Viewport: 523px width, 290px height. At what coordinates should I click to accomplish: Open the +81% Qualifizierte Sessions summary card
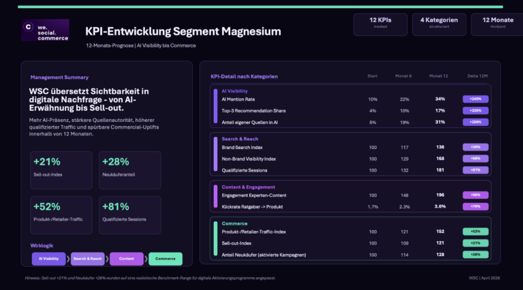tap(130, 214)
